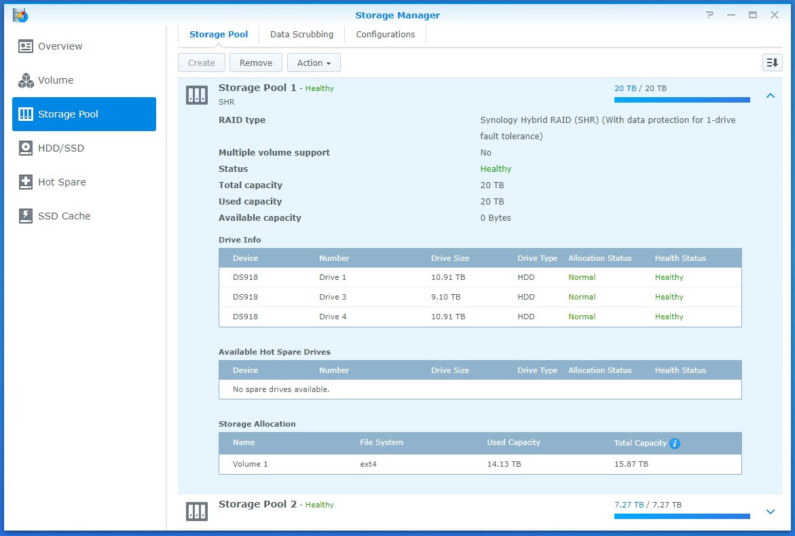Screen dimensions: 795x536
Task: Select the Volume icon in the sidebar
Action: 26,80
